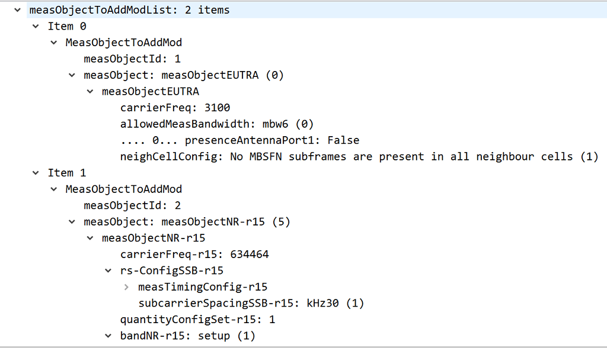Viewport: 607px width, 348px height.
Task: Expand the measTimingConfig-r15 node
Action: coord(126,287)
